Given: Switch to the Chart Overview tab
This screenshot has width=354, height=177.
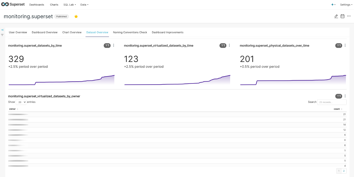Looking at the screenshot, I should (x=72, y=32).
